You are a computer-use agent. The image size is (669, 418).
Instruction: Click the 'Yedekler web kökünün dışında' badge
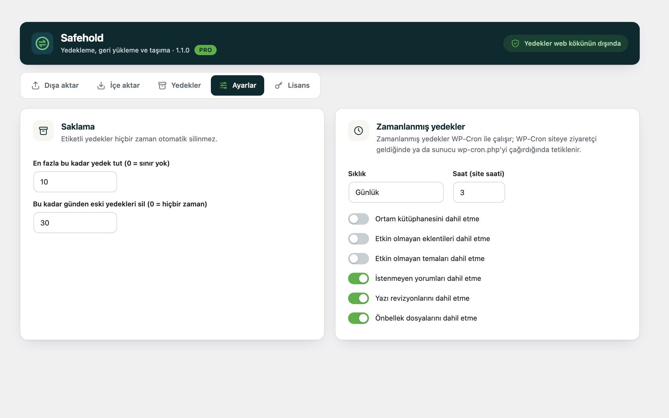tap(566, 43)
